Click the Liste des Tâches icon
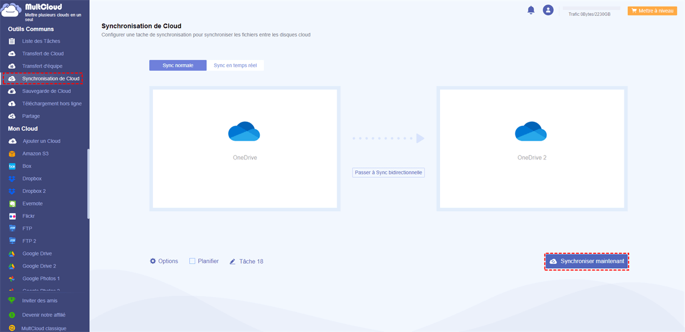 click(x=12, y=41)
